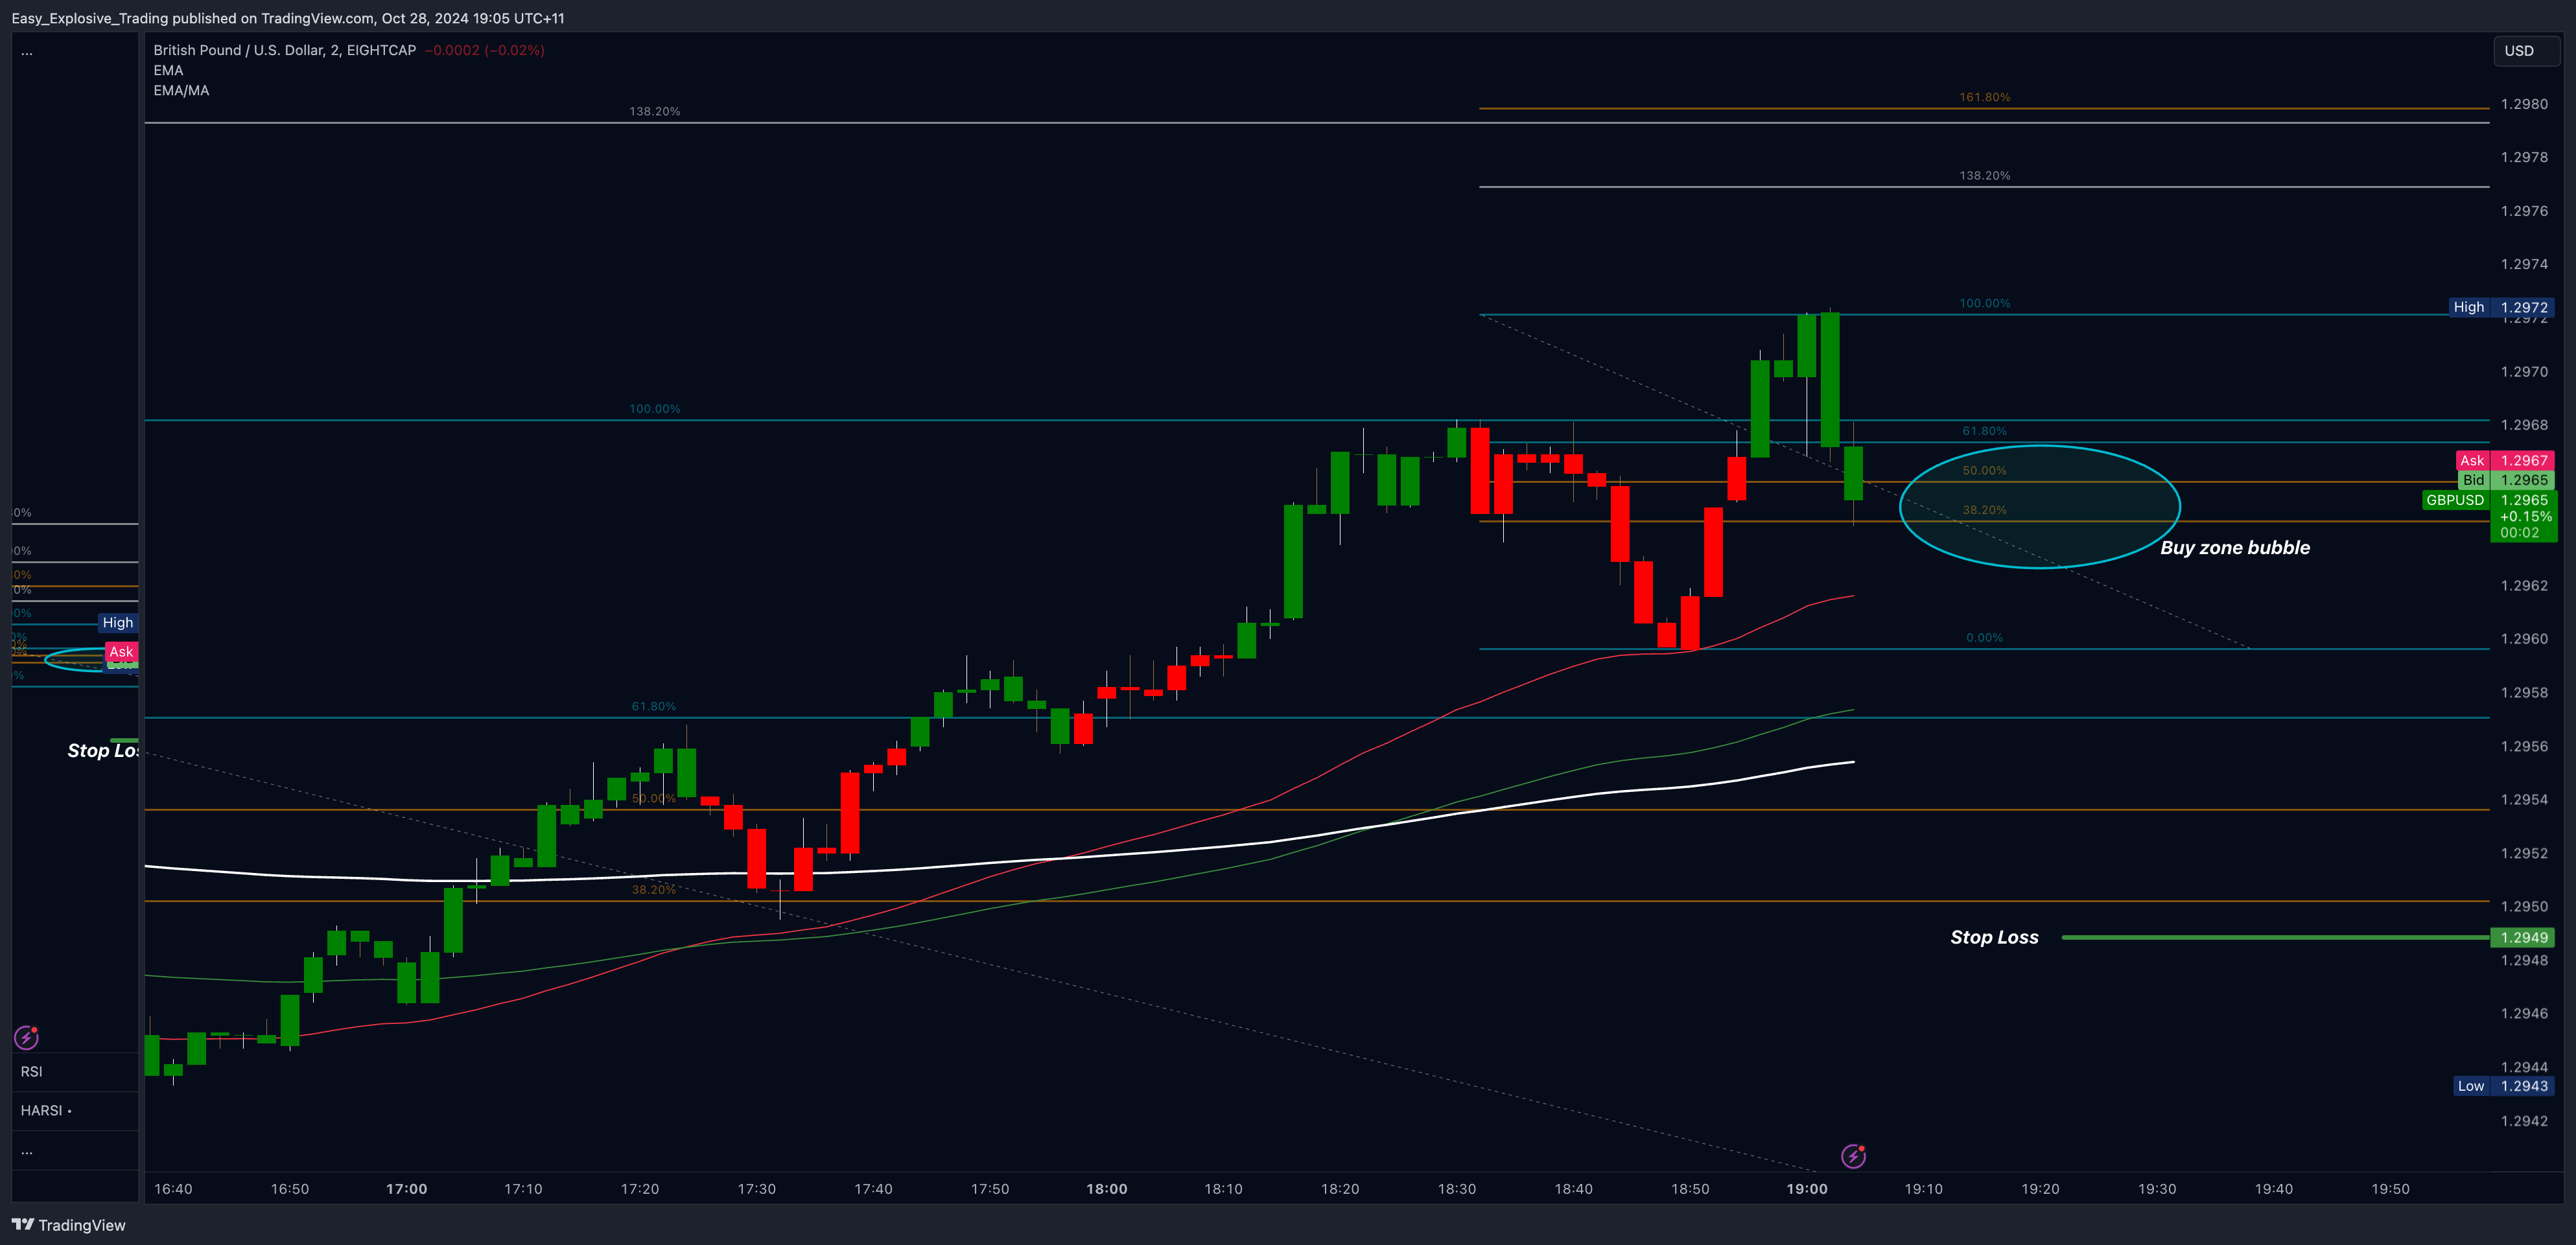Select the 38.20% label inside buy zone
This screenshot has width=2576, height=1245.
(x=1984, y=510)
